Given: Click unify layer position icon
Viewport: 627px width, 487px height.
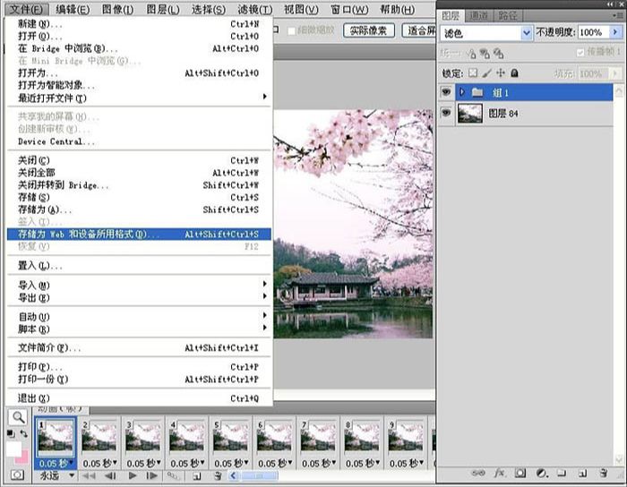Looking at the screenshot, I should (x=471, y=54).
